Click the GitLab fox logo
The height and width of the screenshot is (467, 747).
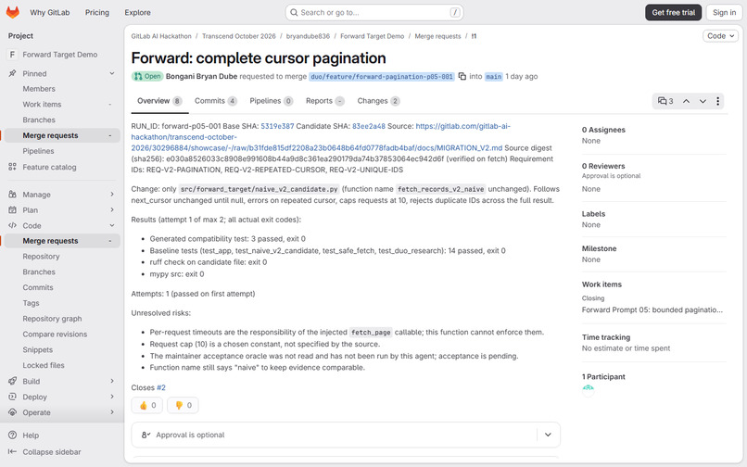click(13, 12)
